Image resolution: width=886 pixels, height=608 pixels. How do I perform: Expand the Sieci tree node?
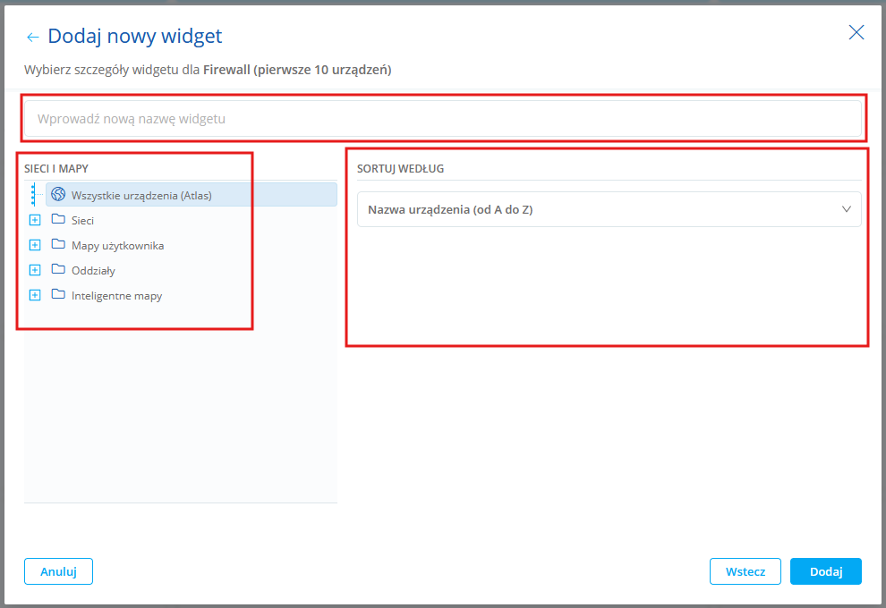tap(35, 220)
